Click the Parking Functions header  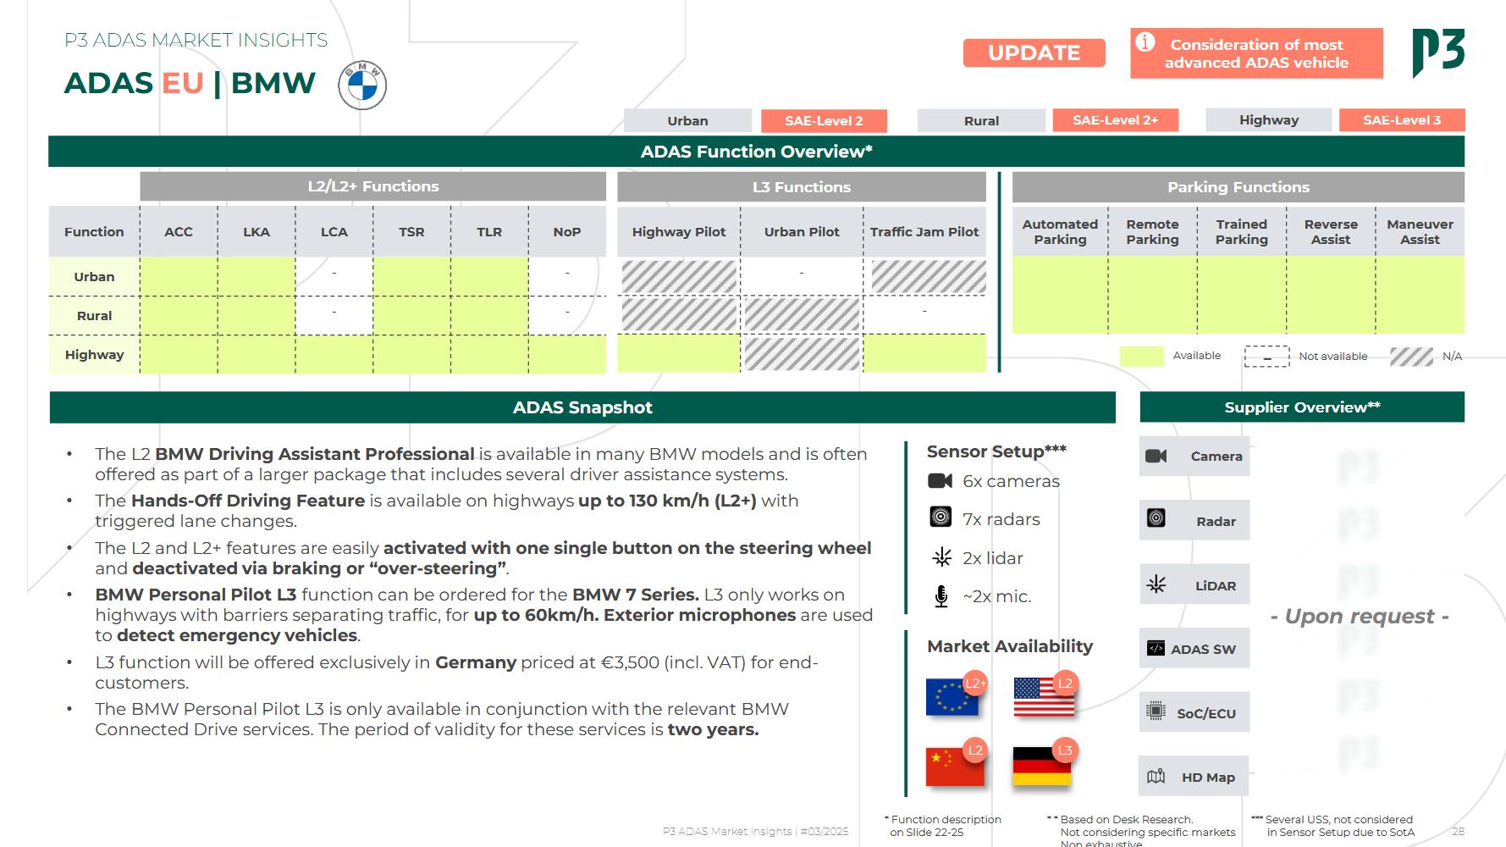coord(1238,186)
